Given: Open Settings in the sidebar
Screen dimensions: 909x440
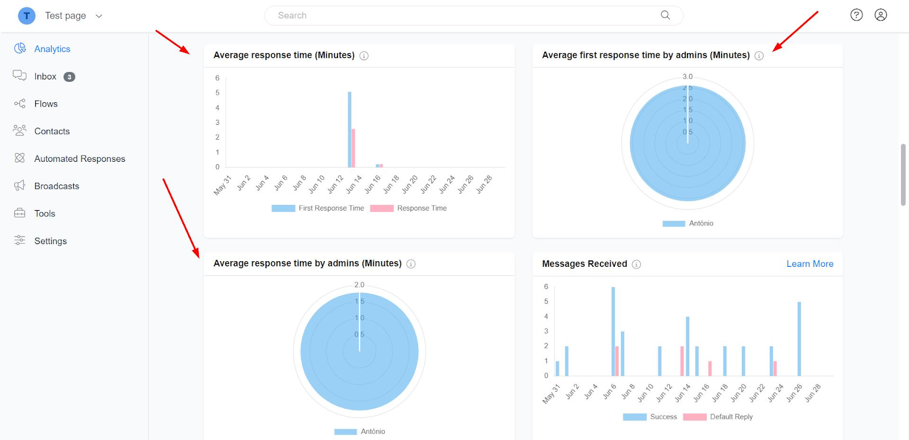Looking at the screenshot, I should point(51,241).
